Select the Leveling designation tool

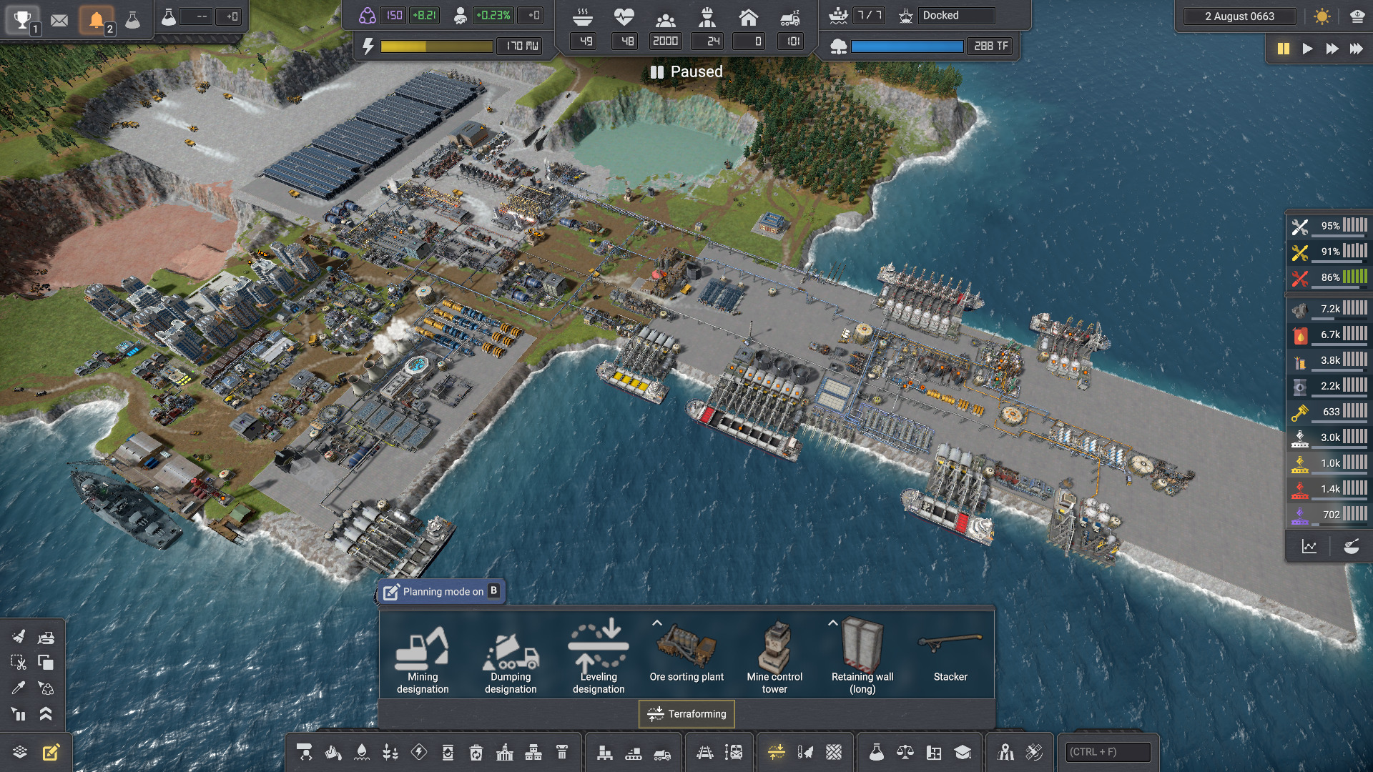599,656
